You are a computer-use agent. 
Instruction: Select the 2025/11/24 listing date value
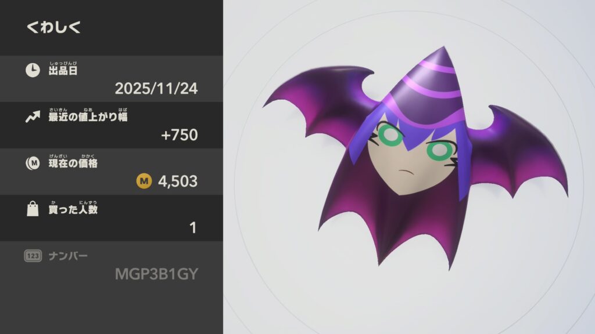156,89
